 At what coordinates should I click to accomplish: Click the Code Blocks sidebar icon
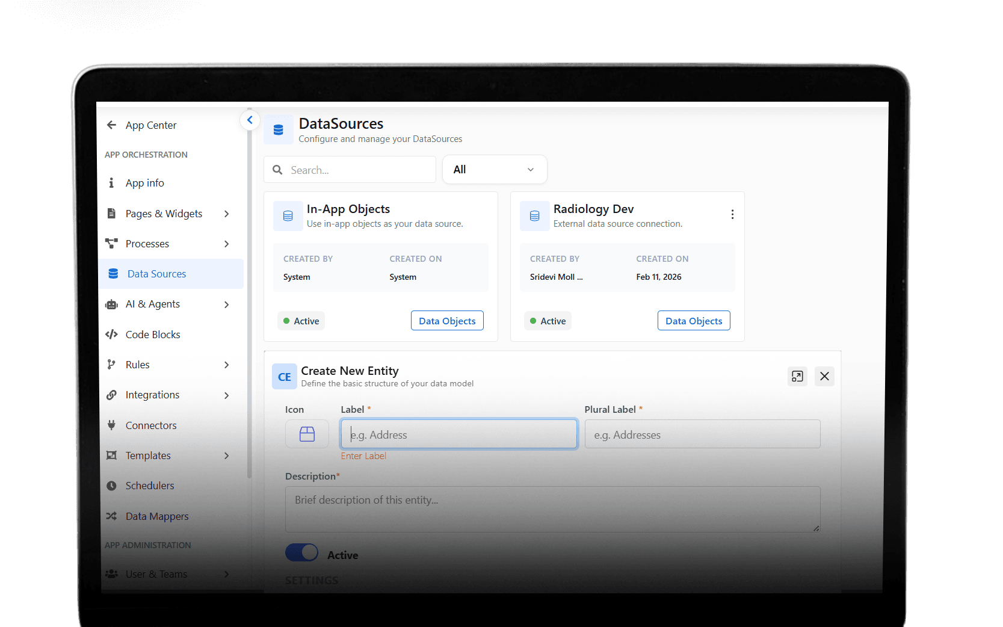(113, 334)
